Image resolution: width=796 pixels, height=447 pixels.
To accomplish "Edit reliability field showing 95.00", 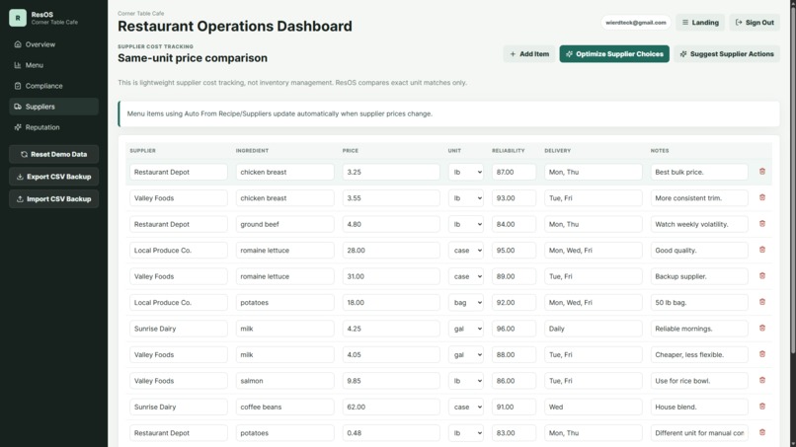I will tap(514, 250).
